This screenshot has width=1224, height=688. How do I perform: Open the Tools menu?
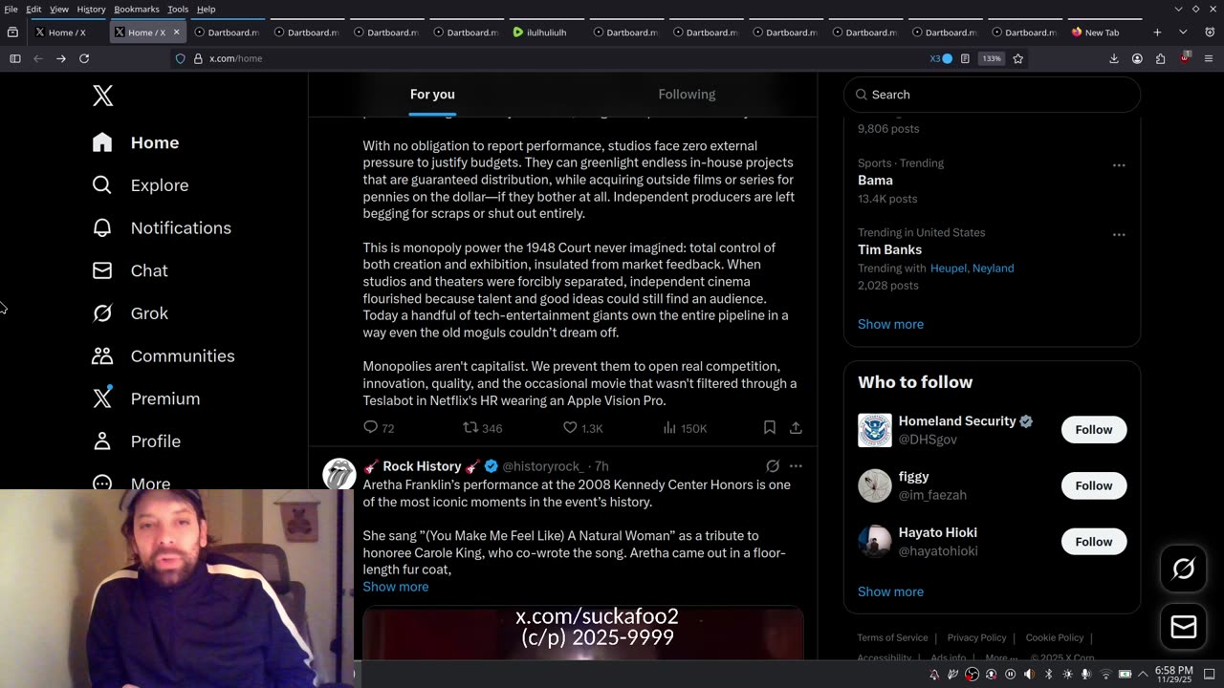(x=178, y=9)
